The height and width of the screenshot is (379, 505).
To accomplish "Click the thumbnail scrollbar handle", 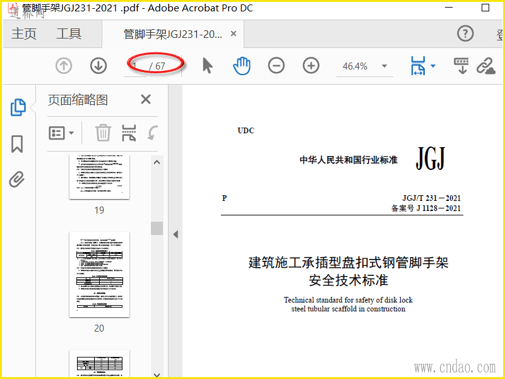I will [x=157, y=228].
